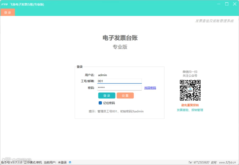The height and width of the screenshot is (165, 239).
Task: Focus the 工号/邮箱 input containing 001
Action: click(x=119, y=81)
